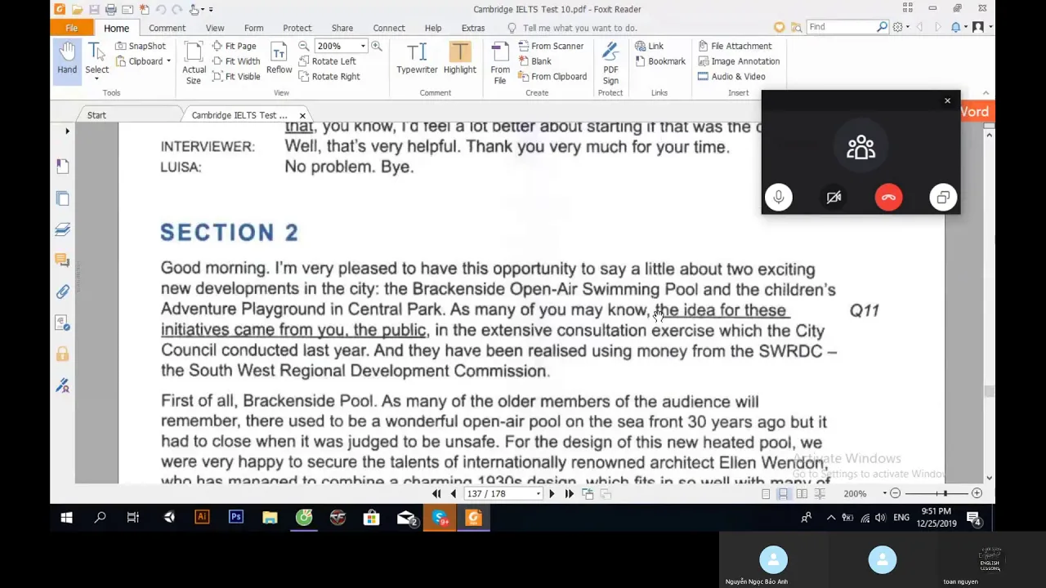Image resolution: width=1046 pixels, height=588 pixels.
Task: Select the Highlight tool
Action: pos(459,59)
